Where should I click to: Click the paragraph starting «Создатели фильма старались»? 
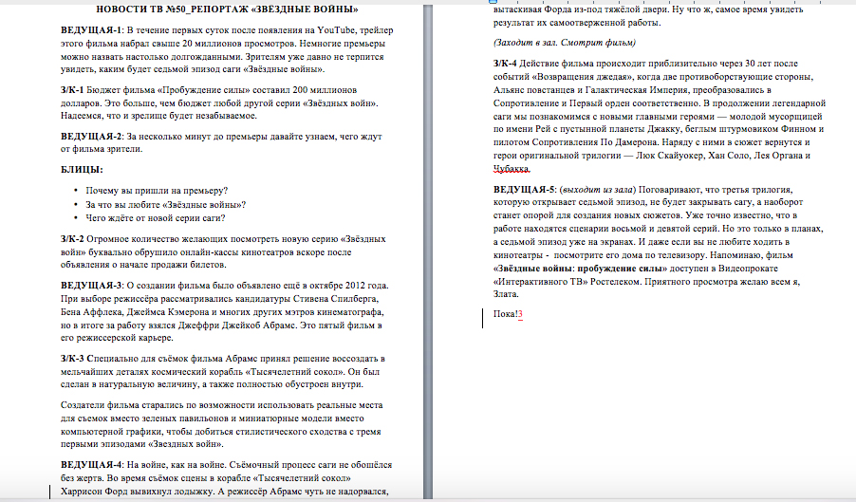[x=222, y=424]
